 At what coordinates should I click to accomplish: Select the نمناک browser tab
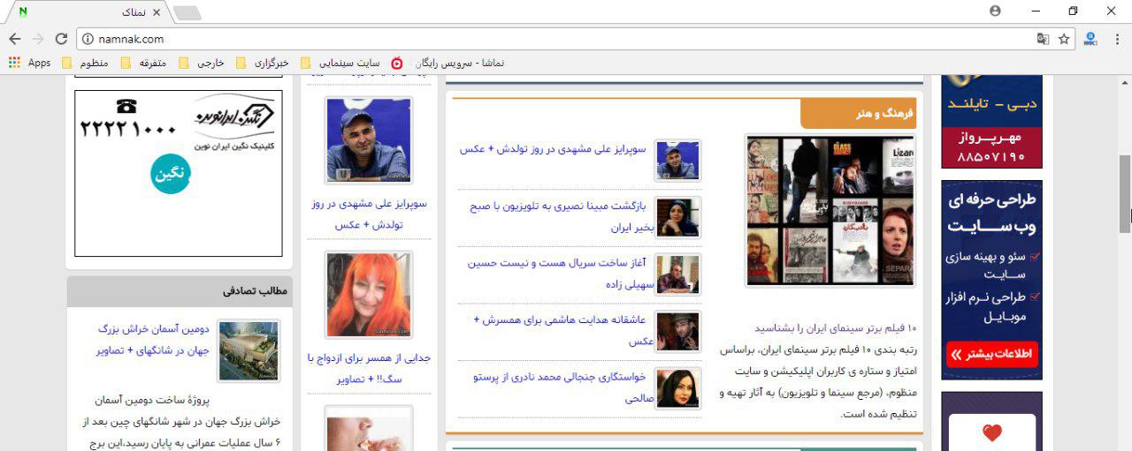tap(88, 12)
